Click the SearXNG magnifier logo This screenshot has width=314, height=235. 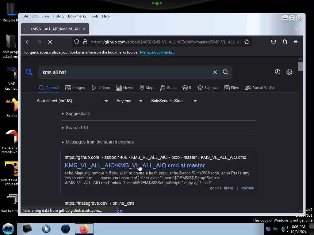[x=29, y=72]
